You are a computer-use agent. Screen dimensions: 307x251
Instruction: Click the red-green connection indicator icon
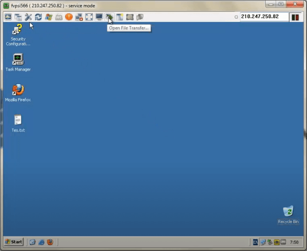click(x=295, y=17)
